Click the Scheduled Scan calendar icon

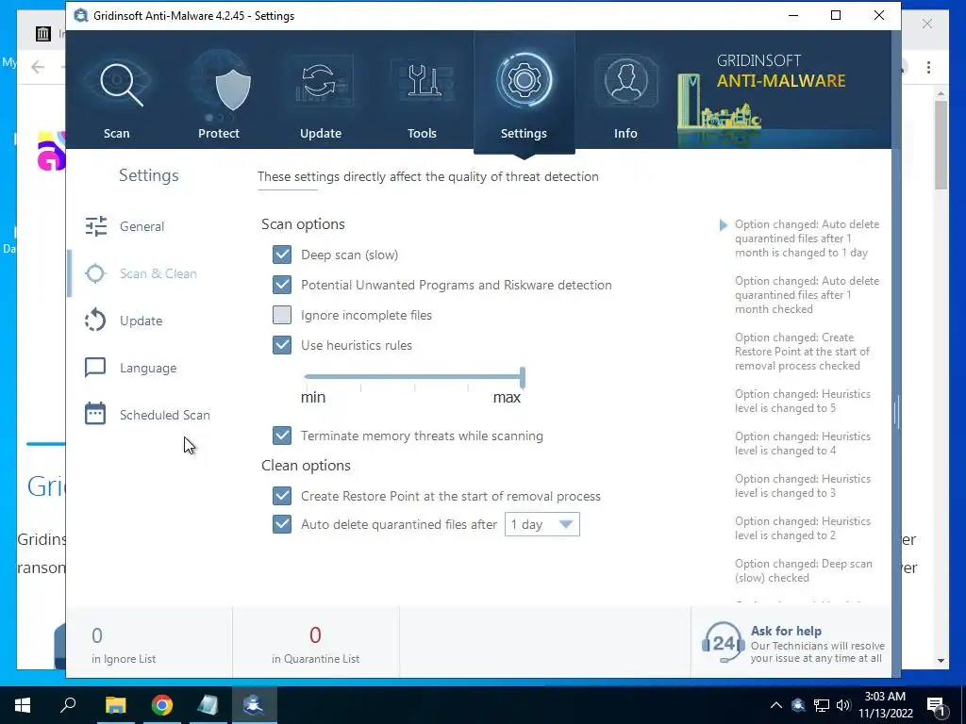pyautogui.click(x=95, y=414)
